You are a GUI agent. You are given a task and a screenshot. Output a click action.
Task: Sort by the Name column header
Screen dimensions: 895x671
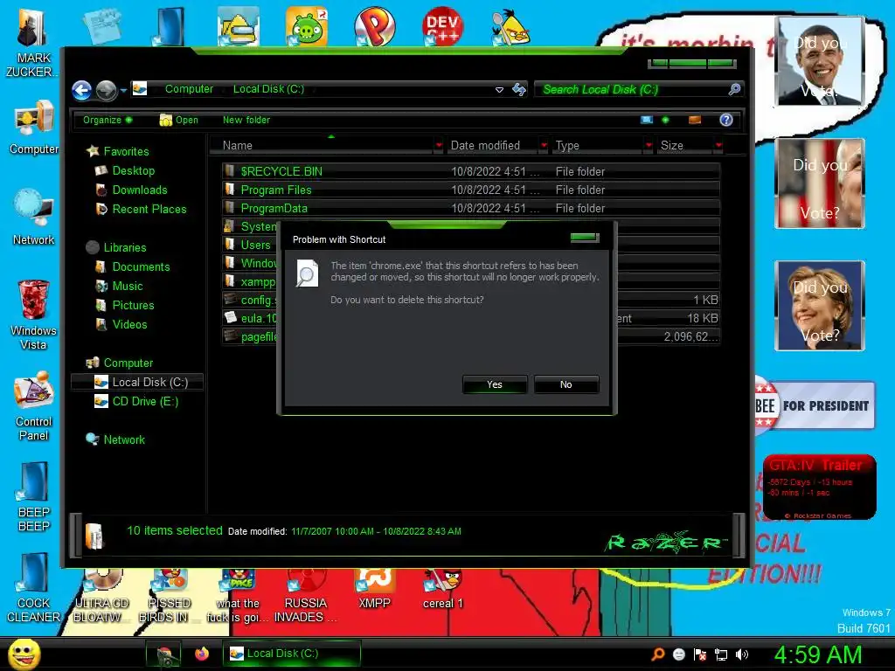pos(322,146)
